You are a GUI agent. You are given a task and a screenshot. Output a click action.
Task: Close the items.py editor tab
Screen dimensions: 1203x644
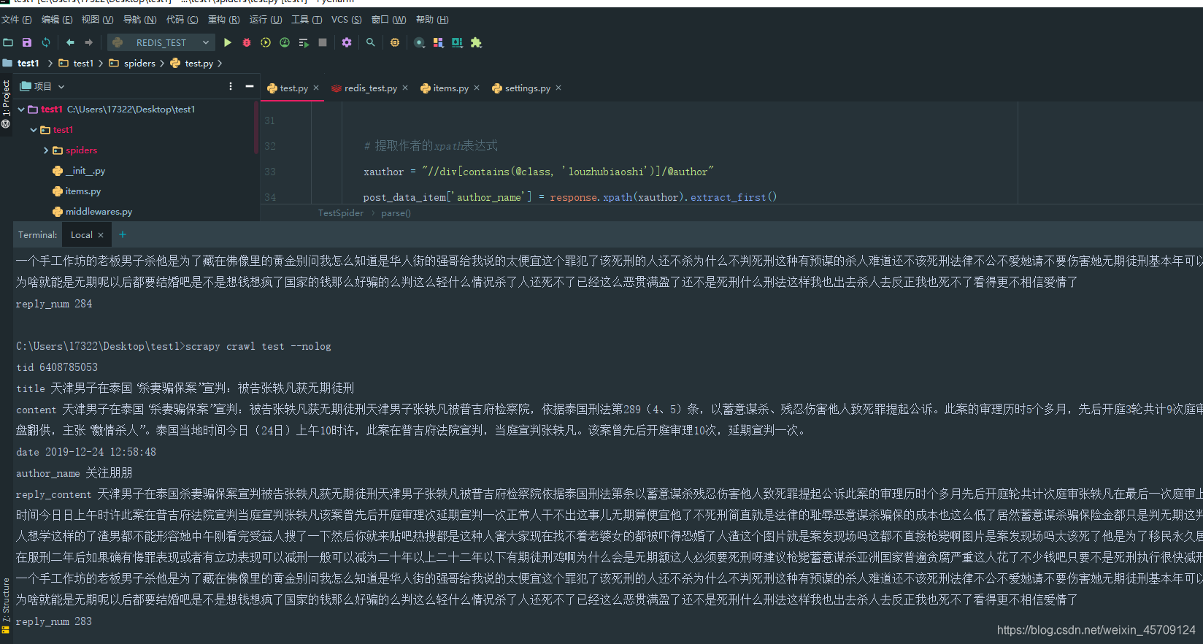[477, 88]
